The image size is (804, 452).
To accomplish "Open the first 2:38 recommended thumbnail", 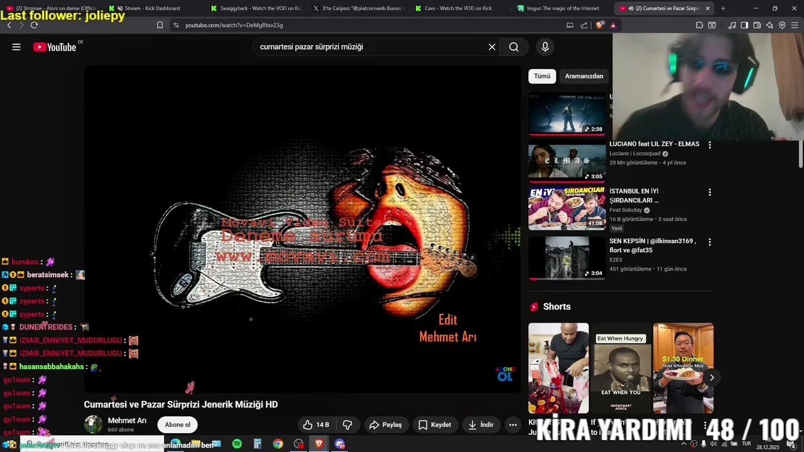I will pos(567,114).
